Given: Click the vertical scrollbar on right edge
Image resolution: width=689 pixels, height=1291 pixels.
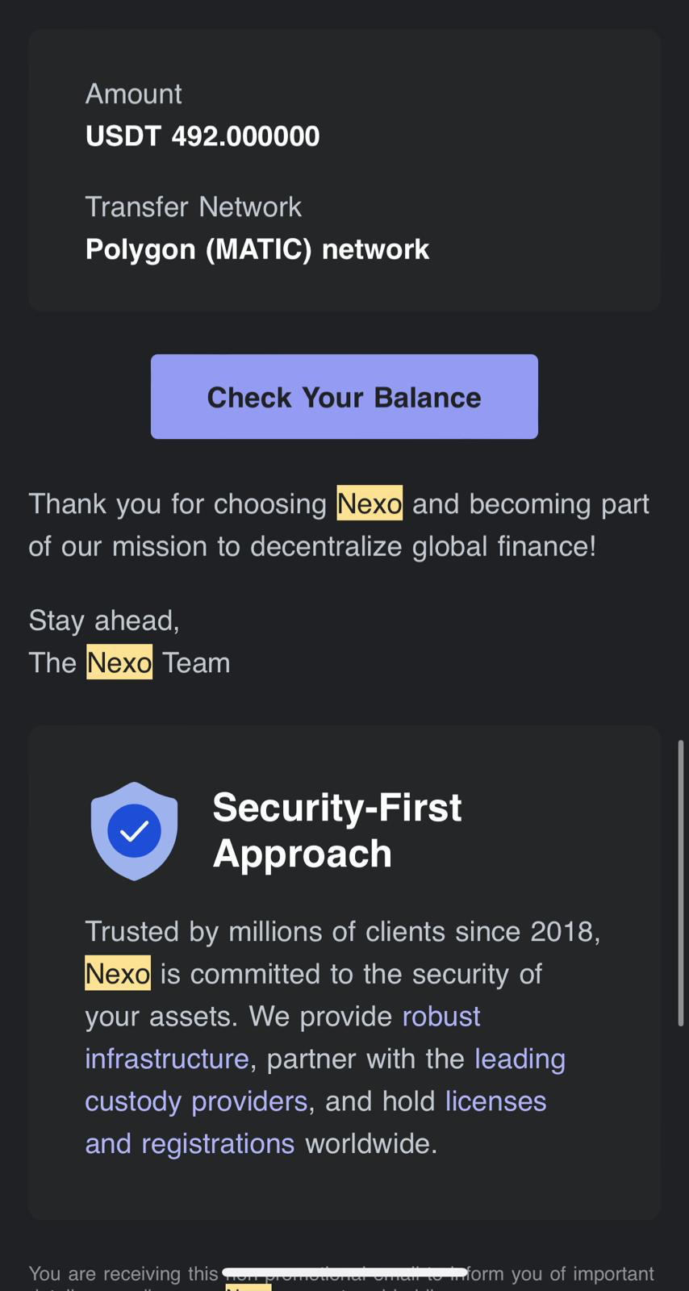Looking at the screenshot, I should tap(681, 884).
